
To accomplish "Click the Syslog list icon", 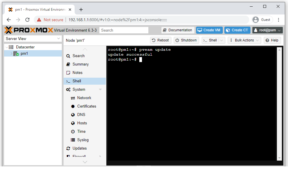I will [x=73, y=140].
